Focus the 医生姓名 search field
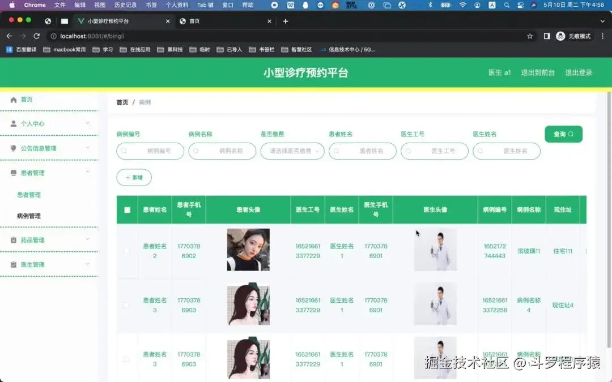 pos(507,151)
